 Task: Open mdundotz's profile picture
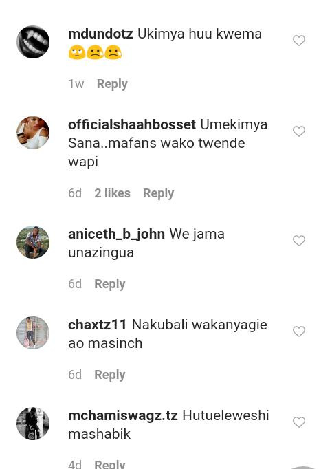[33, 42]
